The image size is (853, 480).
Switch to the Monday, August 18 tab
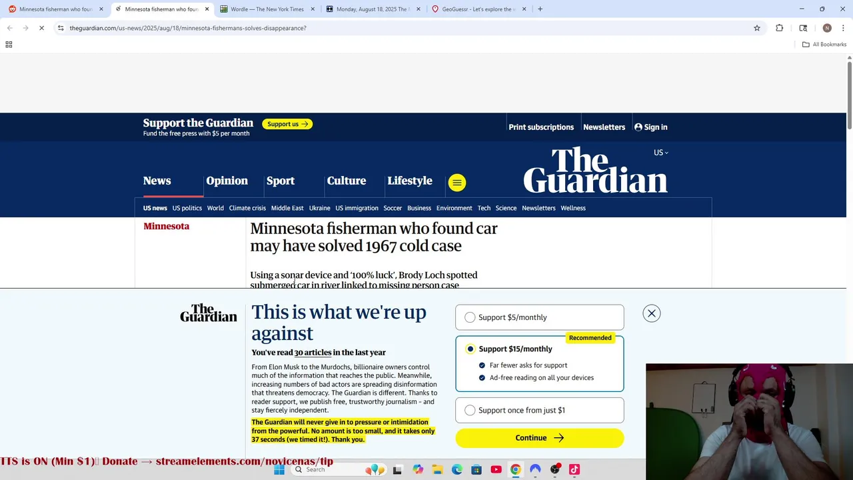click(373, 9)
